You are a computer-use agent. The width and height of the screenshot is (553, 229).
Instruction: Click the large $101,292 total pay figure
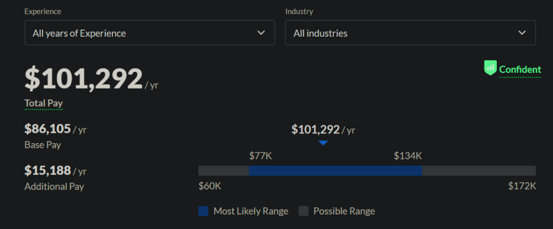(84, 79)
